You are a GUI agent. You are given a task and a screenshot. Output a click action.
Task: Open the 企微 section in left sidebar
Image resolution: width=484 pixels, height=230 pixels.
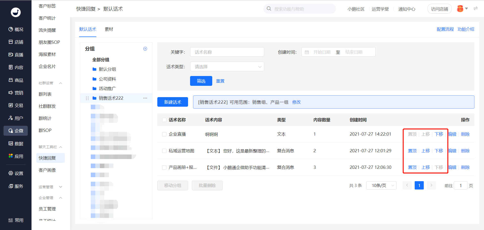pyautogui.click(x=16, y=131)
